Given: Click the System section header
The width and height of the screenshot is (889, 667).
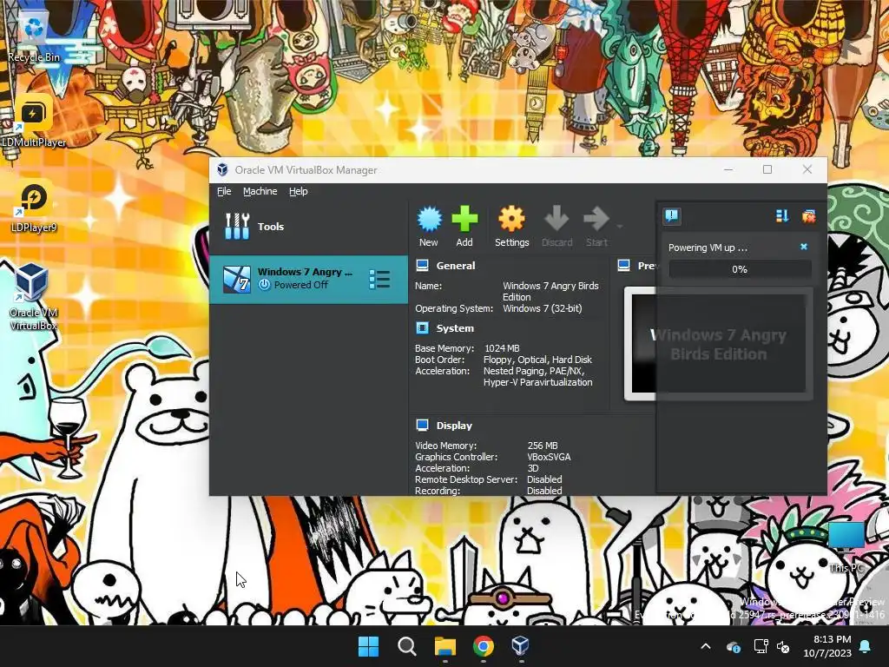Looking at the screenshot, I should (x=455, y=327).
